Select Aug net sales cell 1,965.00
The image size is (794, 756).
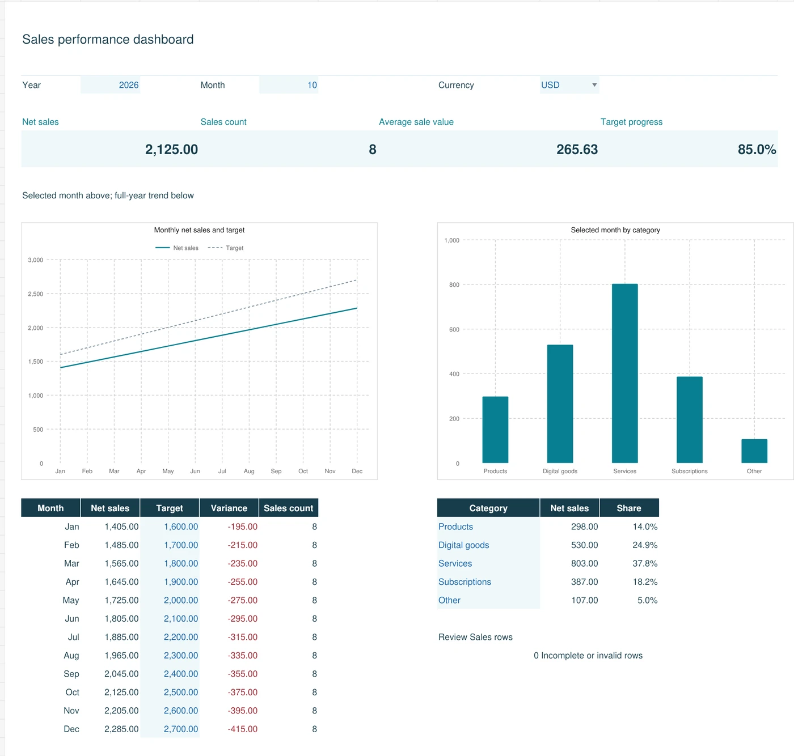point(110,655)
